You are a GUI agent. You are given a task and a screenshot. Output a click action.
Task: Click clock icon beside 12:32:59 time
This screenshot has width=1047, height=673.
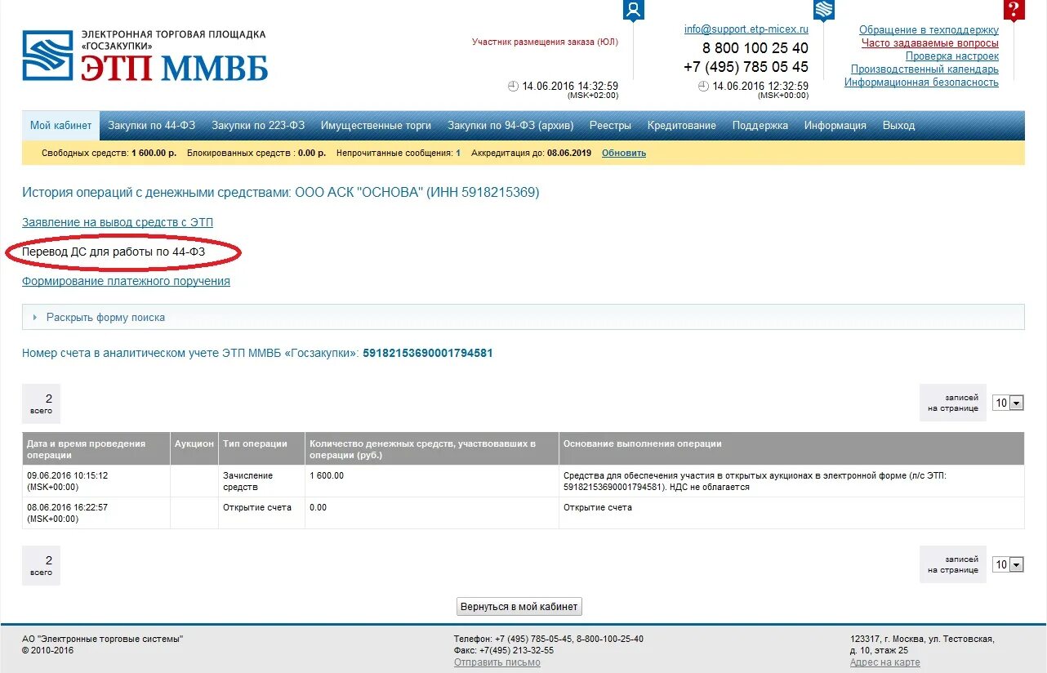click(703, 86)
